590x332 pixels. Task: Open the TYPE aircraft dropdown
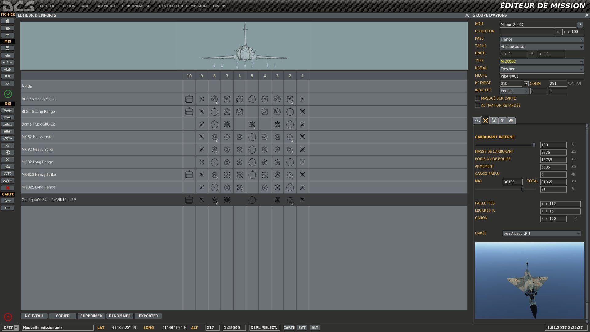pyautogui.click(x=541, y=62)
